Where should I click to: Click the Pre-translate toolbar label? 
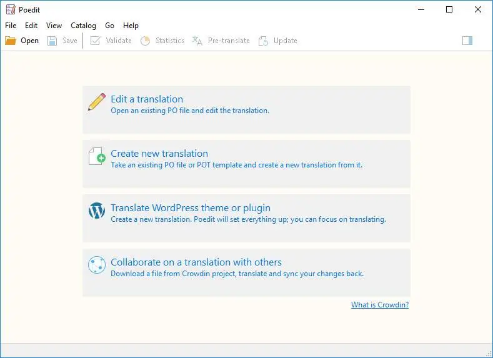coord(229,41)
